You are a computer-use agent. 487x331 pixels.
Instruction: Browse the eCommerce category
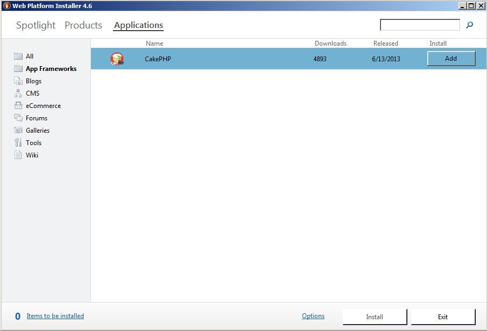(x=44, y=106)
